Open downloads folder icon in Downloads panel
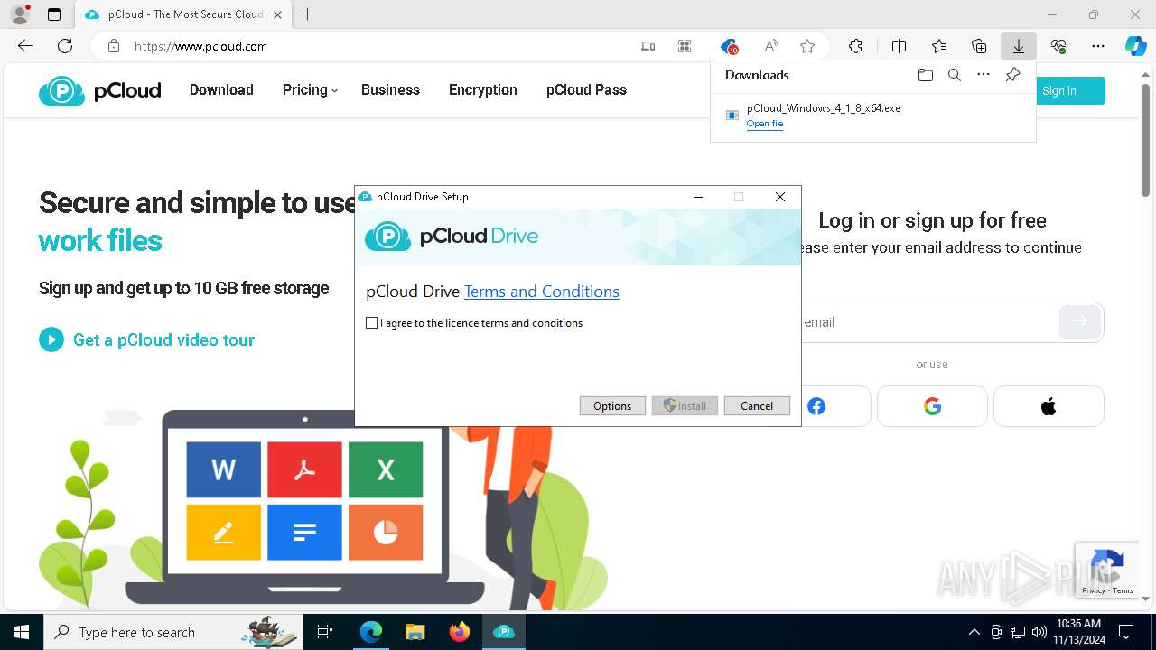This screenshot has height=650, width=1156. pos(925,75)
